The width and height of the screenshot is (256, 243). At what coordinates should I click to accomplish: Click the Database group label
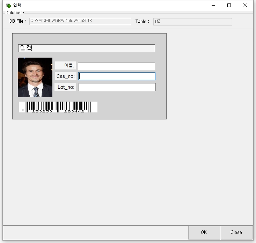(x=15, y=13)
